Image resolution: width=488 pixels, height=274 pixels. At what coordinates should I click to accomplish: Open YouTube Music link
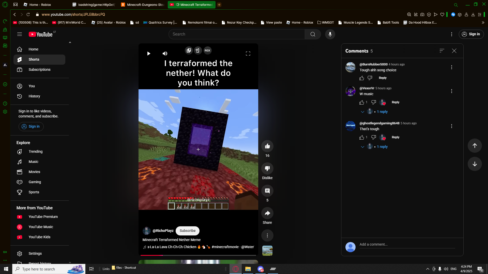(x=39, y=227)
